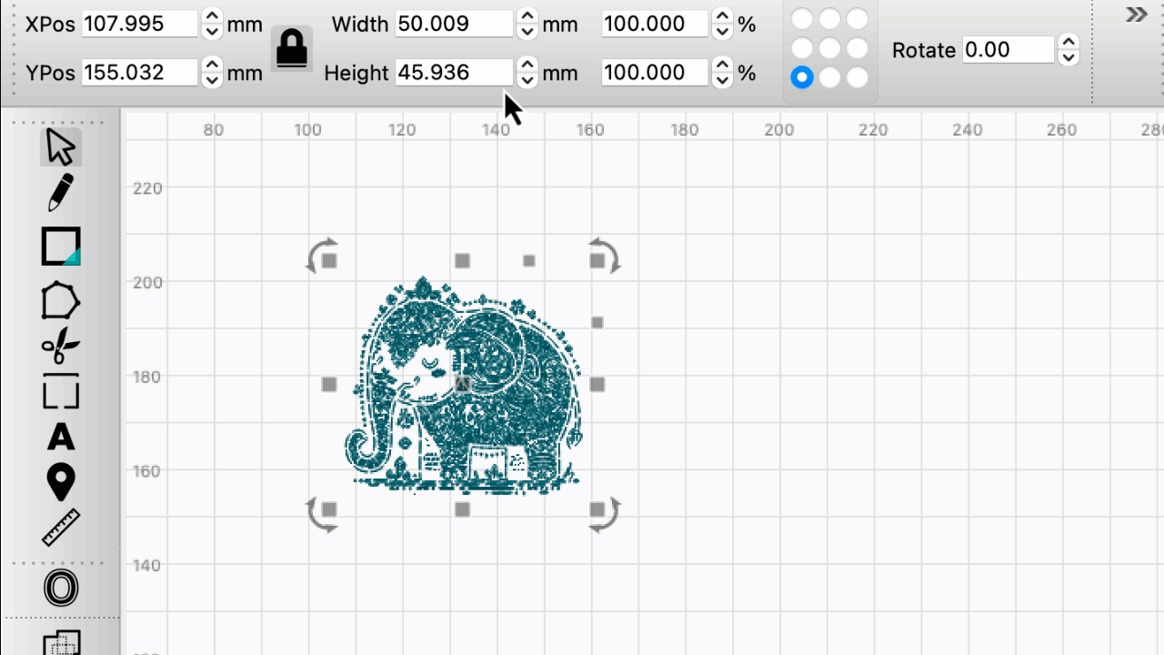Set anchor point to center radio
Viewport: 1164px width, 655px height.
tap(829, 48)
